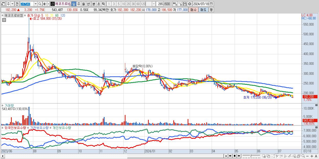The width and height of the screenshot is (319, 159).
Task: Click the stock code field showing 247540
Action: point(27,4)
